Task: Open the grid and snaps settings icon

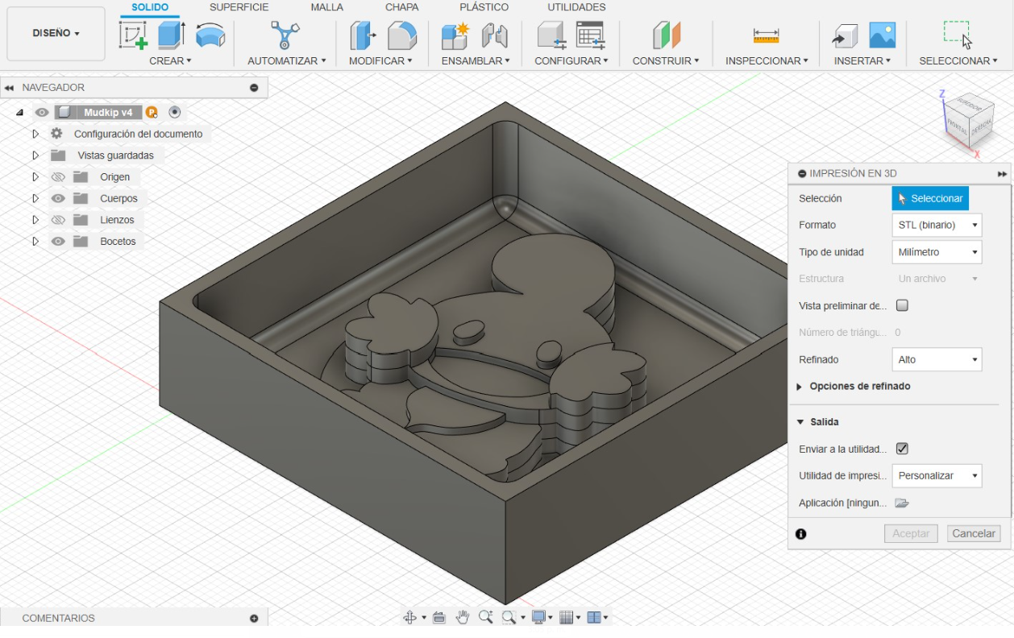Action: [566, 617]
